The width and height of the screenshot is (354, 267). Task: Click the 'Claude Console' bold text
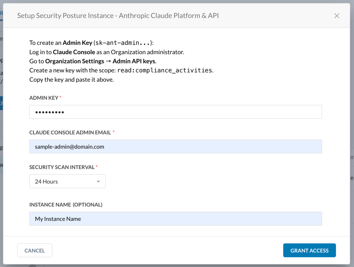tap(74, 52)
